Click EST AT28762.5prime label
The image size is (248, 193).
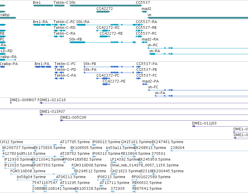coord(75,154)
